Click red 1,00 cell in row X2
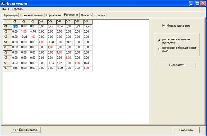 (25, 32)
